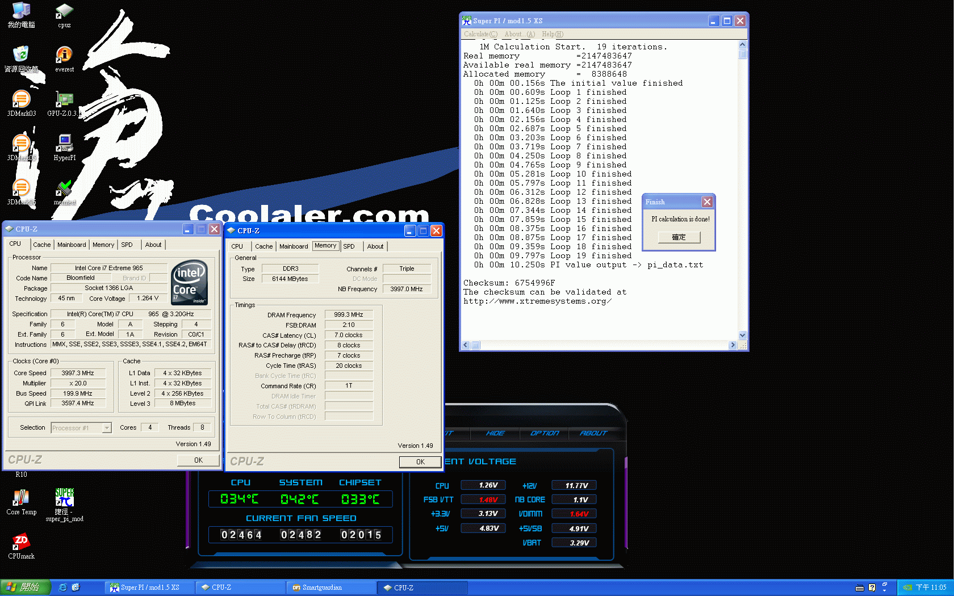
Task: Switch to Super PI taskbar button
Action: [x=149, y=587]
